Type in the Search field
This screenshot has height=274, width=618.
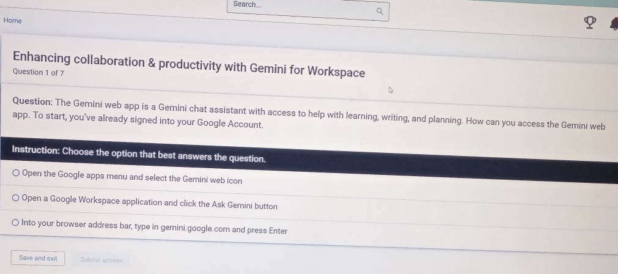(300, 9)
